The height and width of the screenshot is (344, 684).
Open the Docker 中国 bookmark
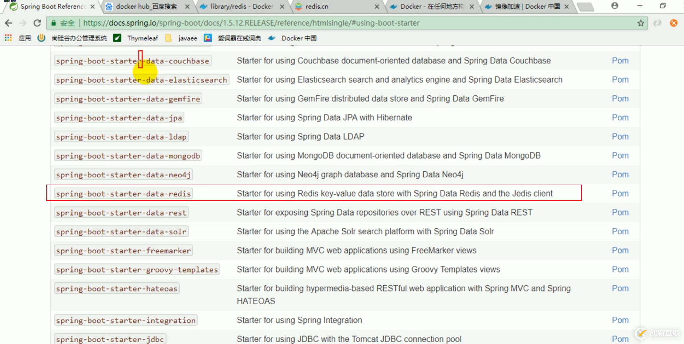(298, 38)
